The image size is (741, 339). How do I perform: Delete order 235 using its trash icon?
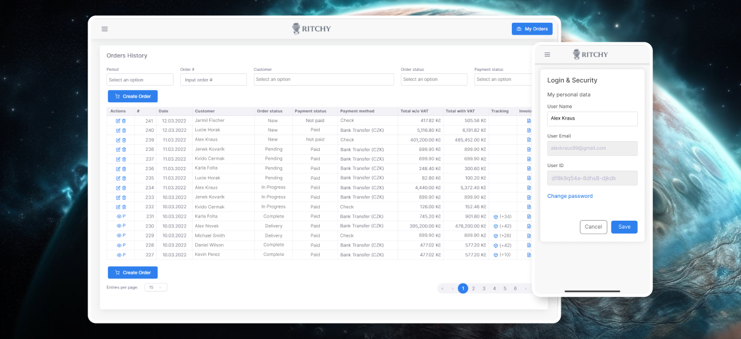[124, 178]
